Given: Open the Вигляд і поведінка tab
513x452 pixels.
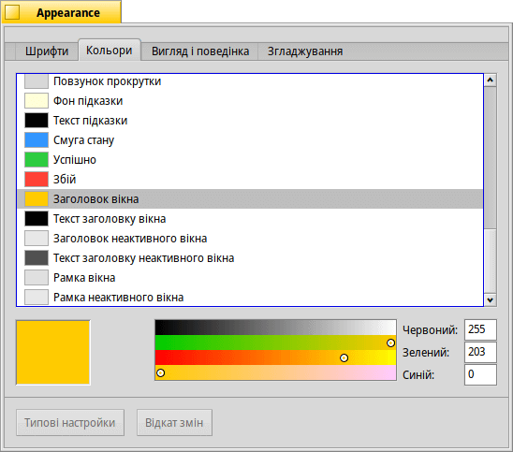Looking at the screenshot, I should tap(200, 51).
